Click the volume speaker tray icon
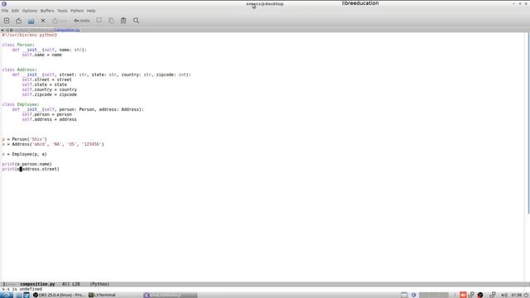Screen dimensions: 530x298 [504, 295]
